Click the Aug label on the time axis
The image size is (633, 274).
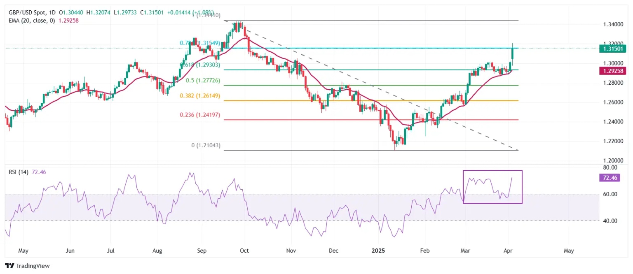(157, 251)
